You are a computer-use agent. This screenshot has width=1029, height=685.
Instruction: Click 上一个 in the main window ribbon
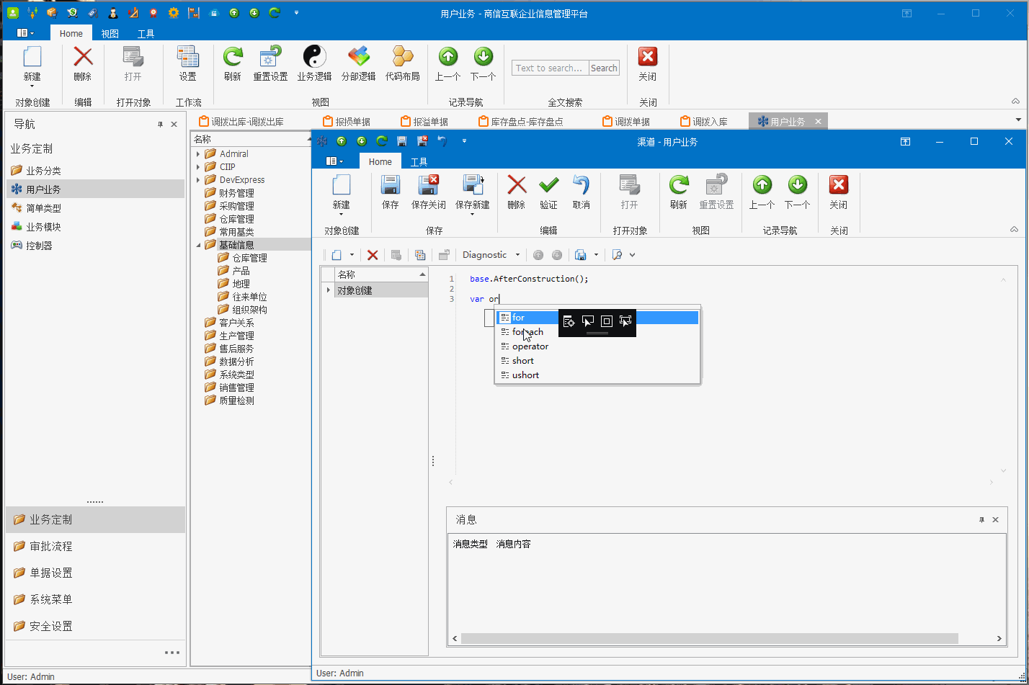(448, 63)
